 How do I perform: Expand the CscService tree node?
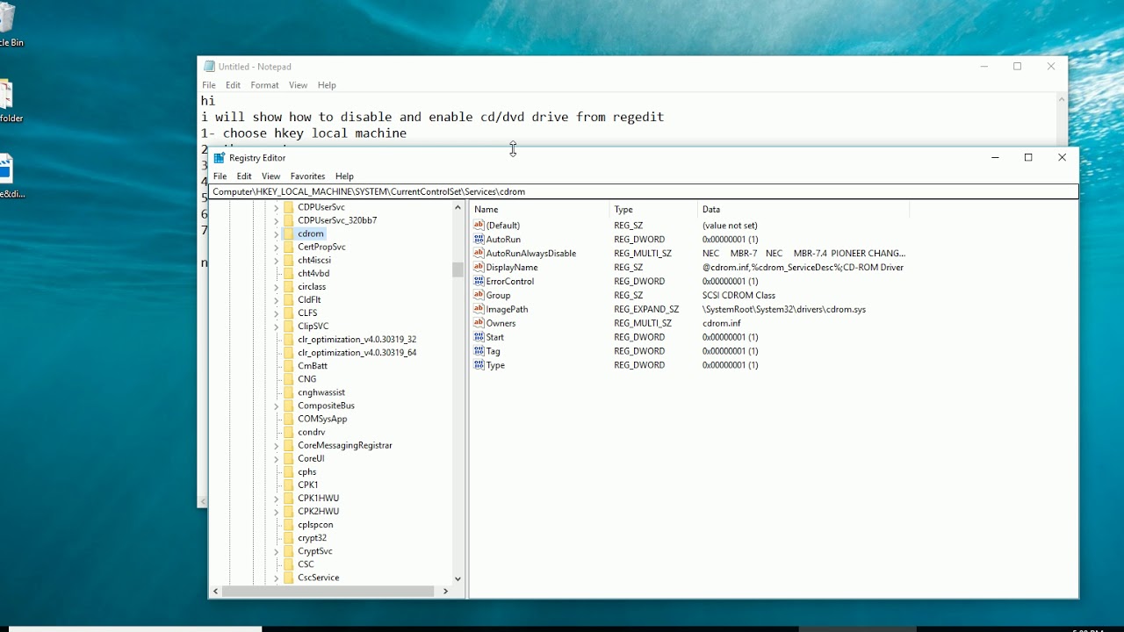point(276,578)
